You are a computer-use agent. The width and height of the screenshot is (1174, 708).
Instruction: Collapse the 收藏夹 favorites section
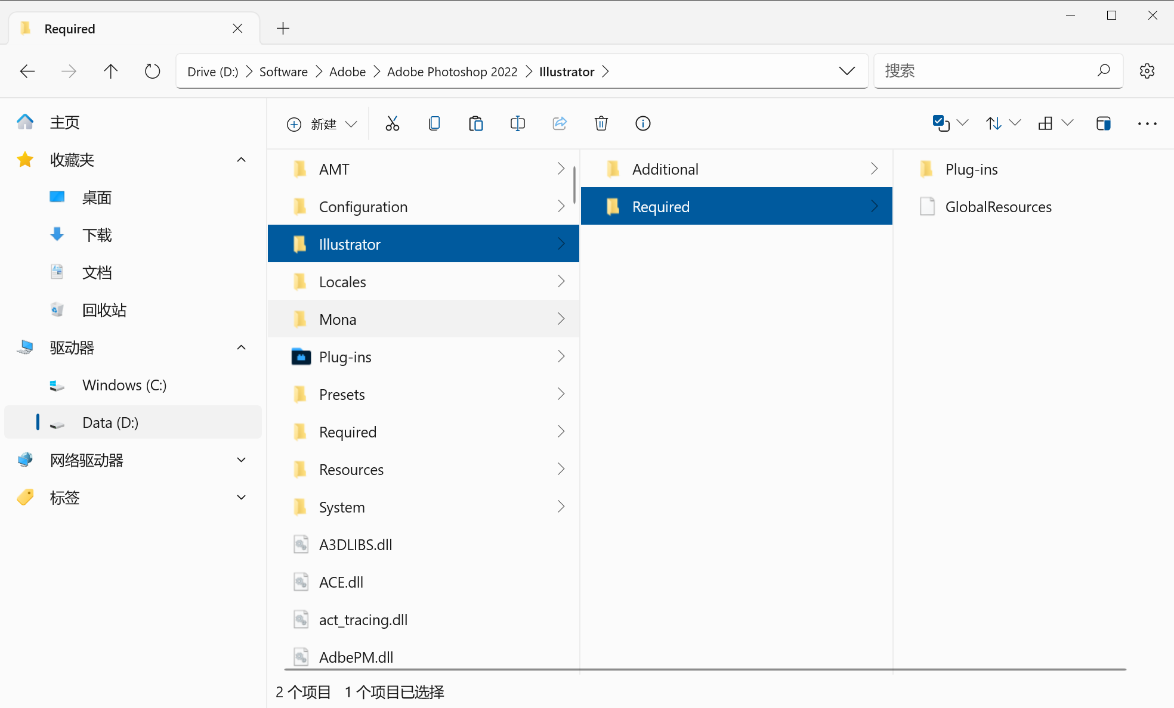click(x=241, y=160)
